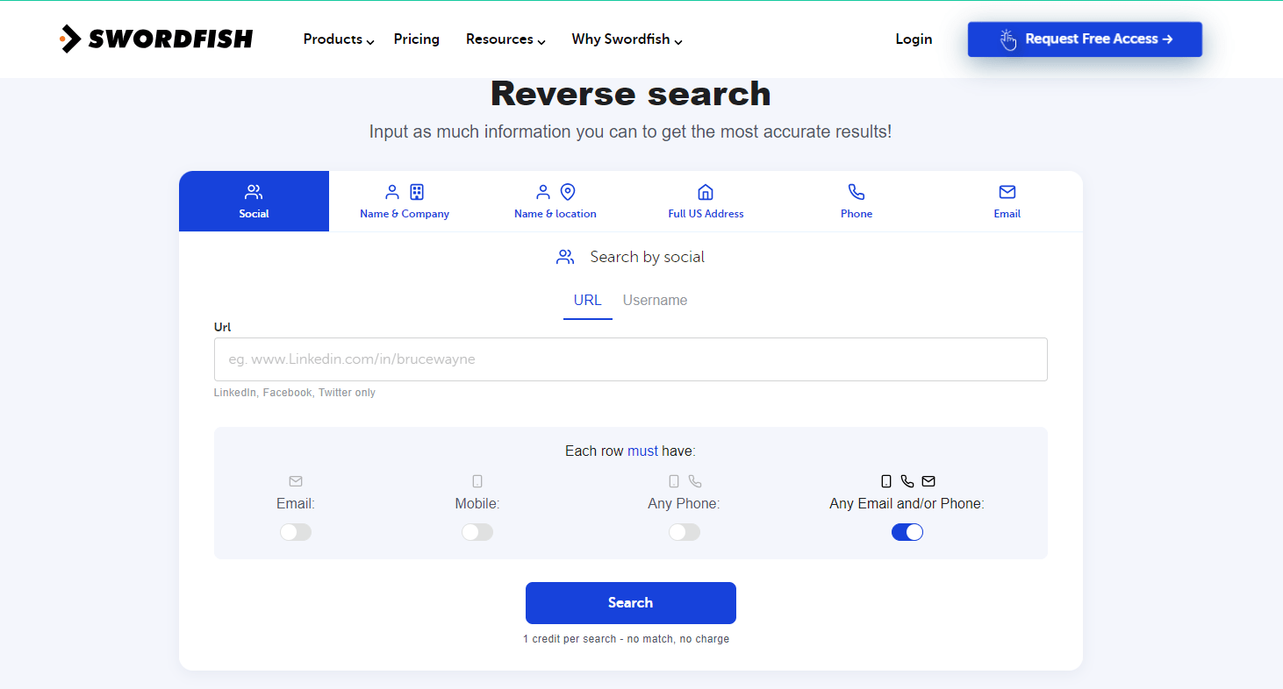
Task: Click hand pointer icon in Request button
Action: 1007,39
